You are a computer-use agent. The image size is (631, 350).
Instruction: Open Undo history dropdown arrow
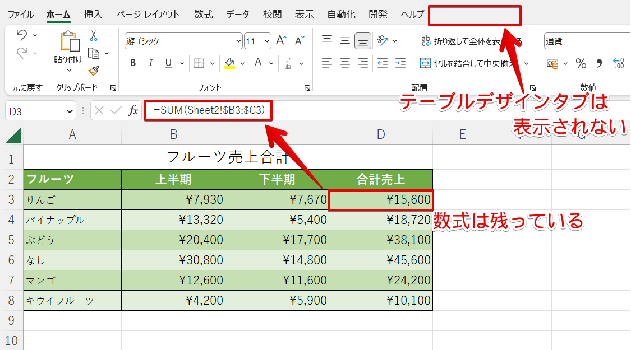click(35, 36)
